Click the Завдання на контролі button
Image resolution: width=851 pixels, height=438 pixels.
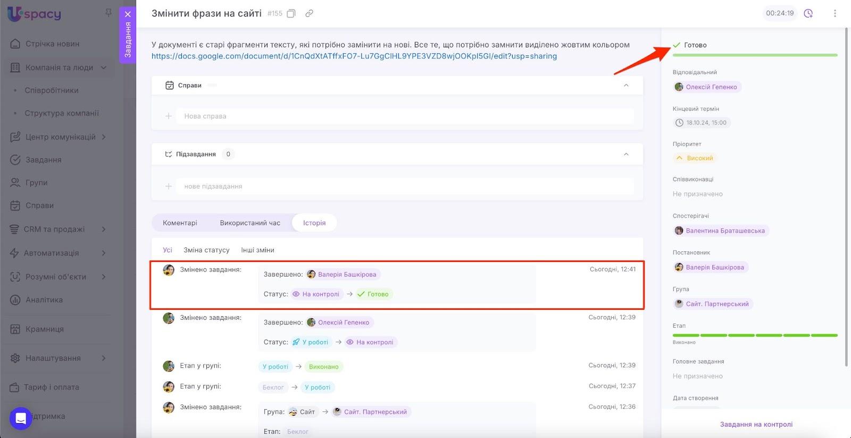[x=756, y=425]
